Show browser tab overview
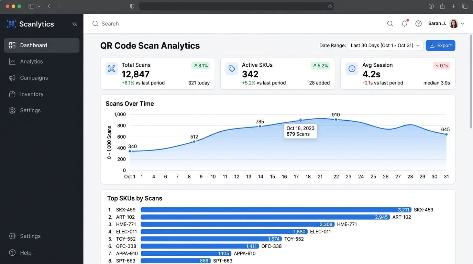Viewport: 473px width, 264px height. pyautogui.click(x=464, y=6)
